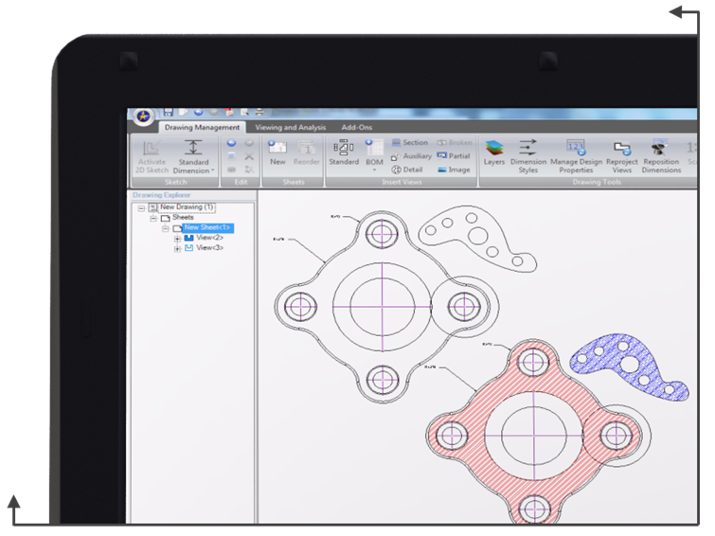
Task: Open the Standard Dimension dropdown arrow
Action: point(212,170)
